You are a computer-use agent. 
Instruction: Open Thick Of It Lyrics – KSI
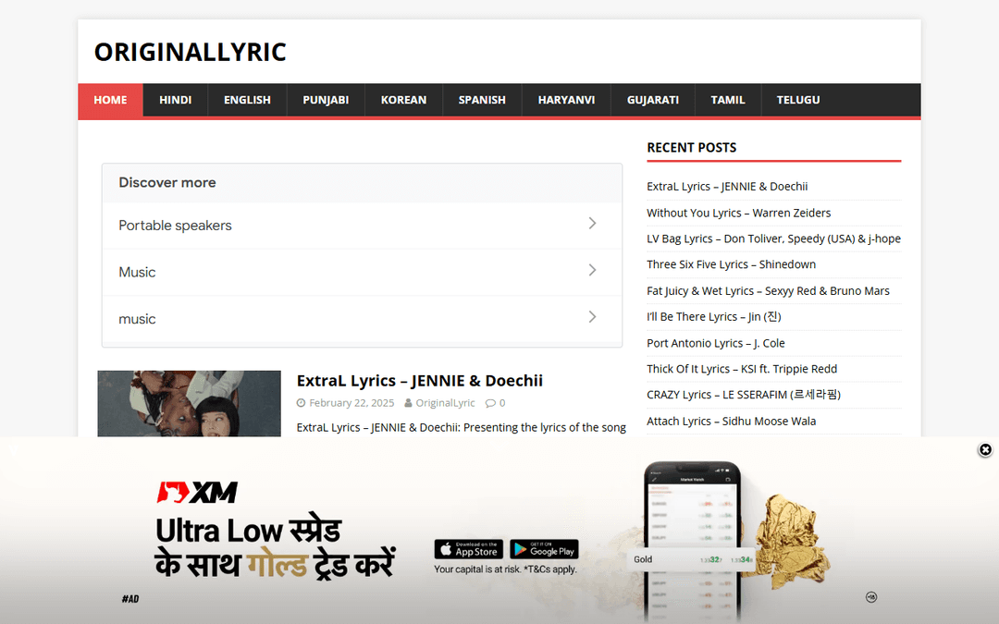(742, 369)
